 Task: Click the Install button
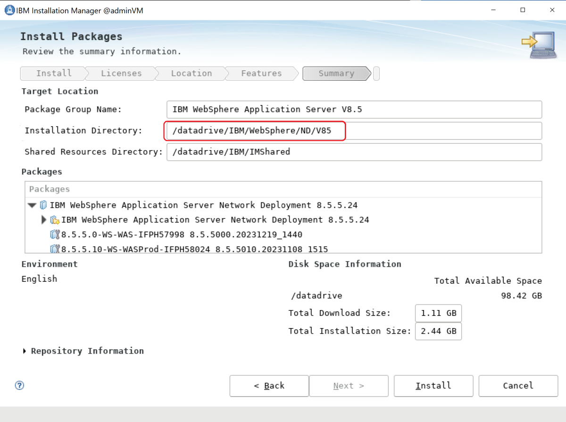[x=433, y=386]
